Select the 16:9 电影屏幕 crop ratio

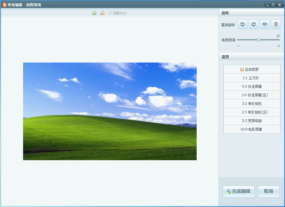coord(252,129)
